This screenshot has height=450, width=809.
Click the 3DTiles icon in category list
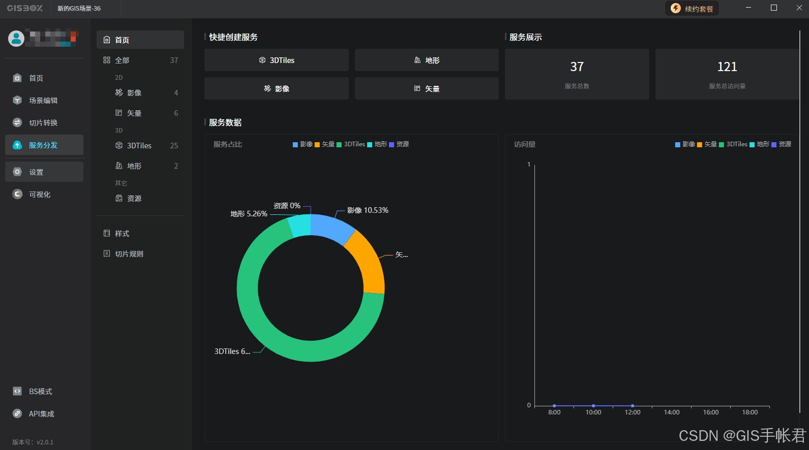click(119, 145)
